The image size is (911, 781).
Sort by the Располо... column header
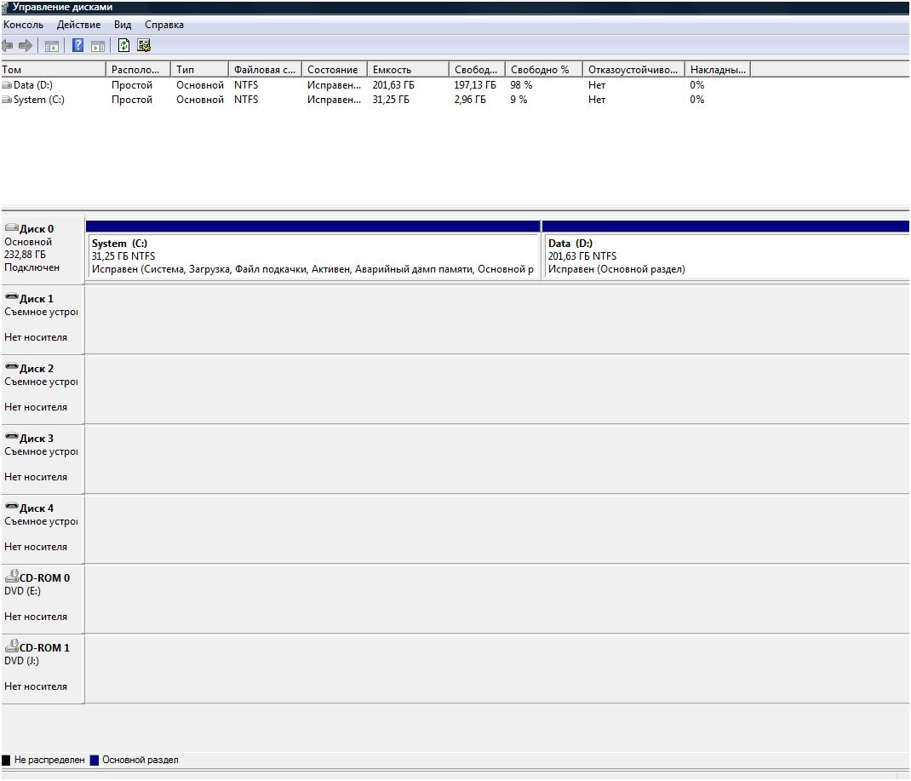pyautogui.click(x=138, y=70)
